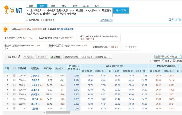
Task: Open the 贵州茅台 stock link
Action: pos(35,95)
